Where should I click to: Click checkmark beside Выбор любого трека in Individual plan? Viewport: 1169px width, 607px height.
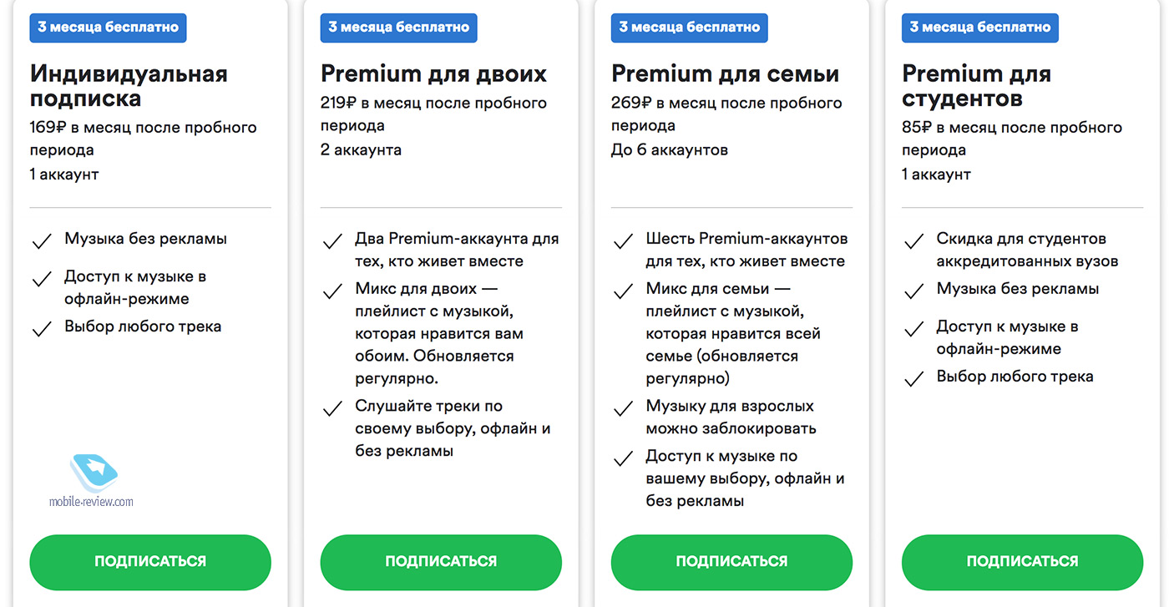click(42, 330)
